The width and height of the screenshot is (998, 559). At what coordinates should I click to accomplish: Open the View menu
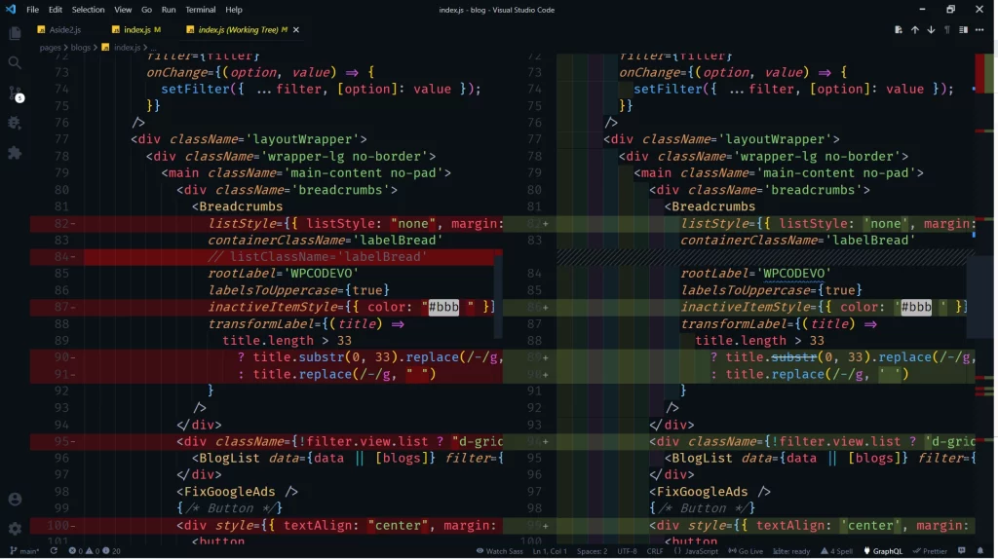click(123, 10)
